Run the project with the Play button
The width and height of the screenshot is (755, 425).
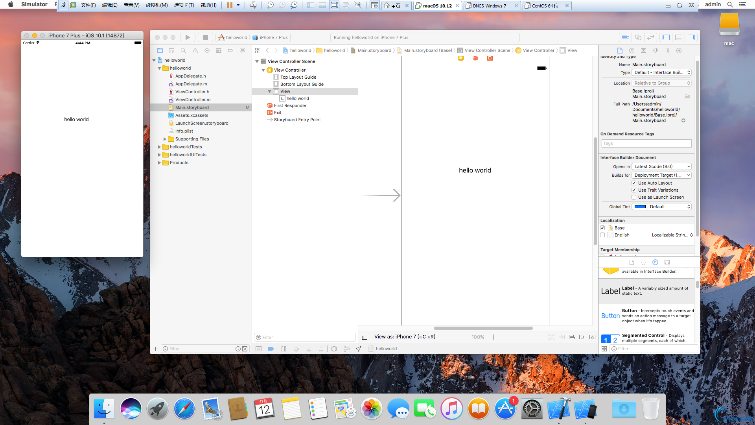(188, 37)
